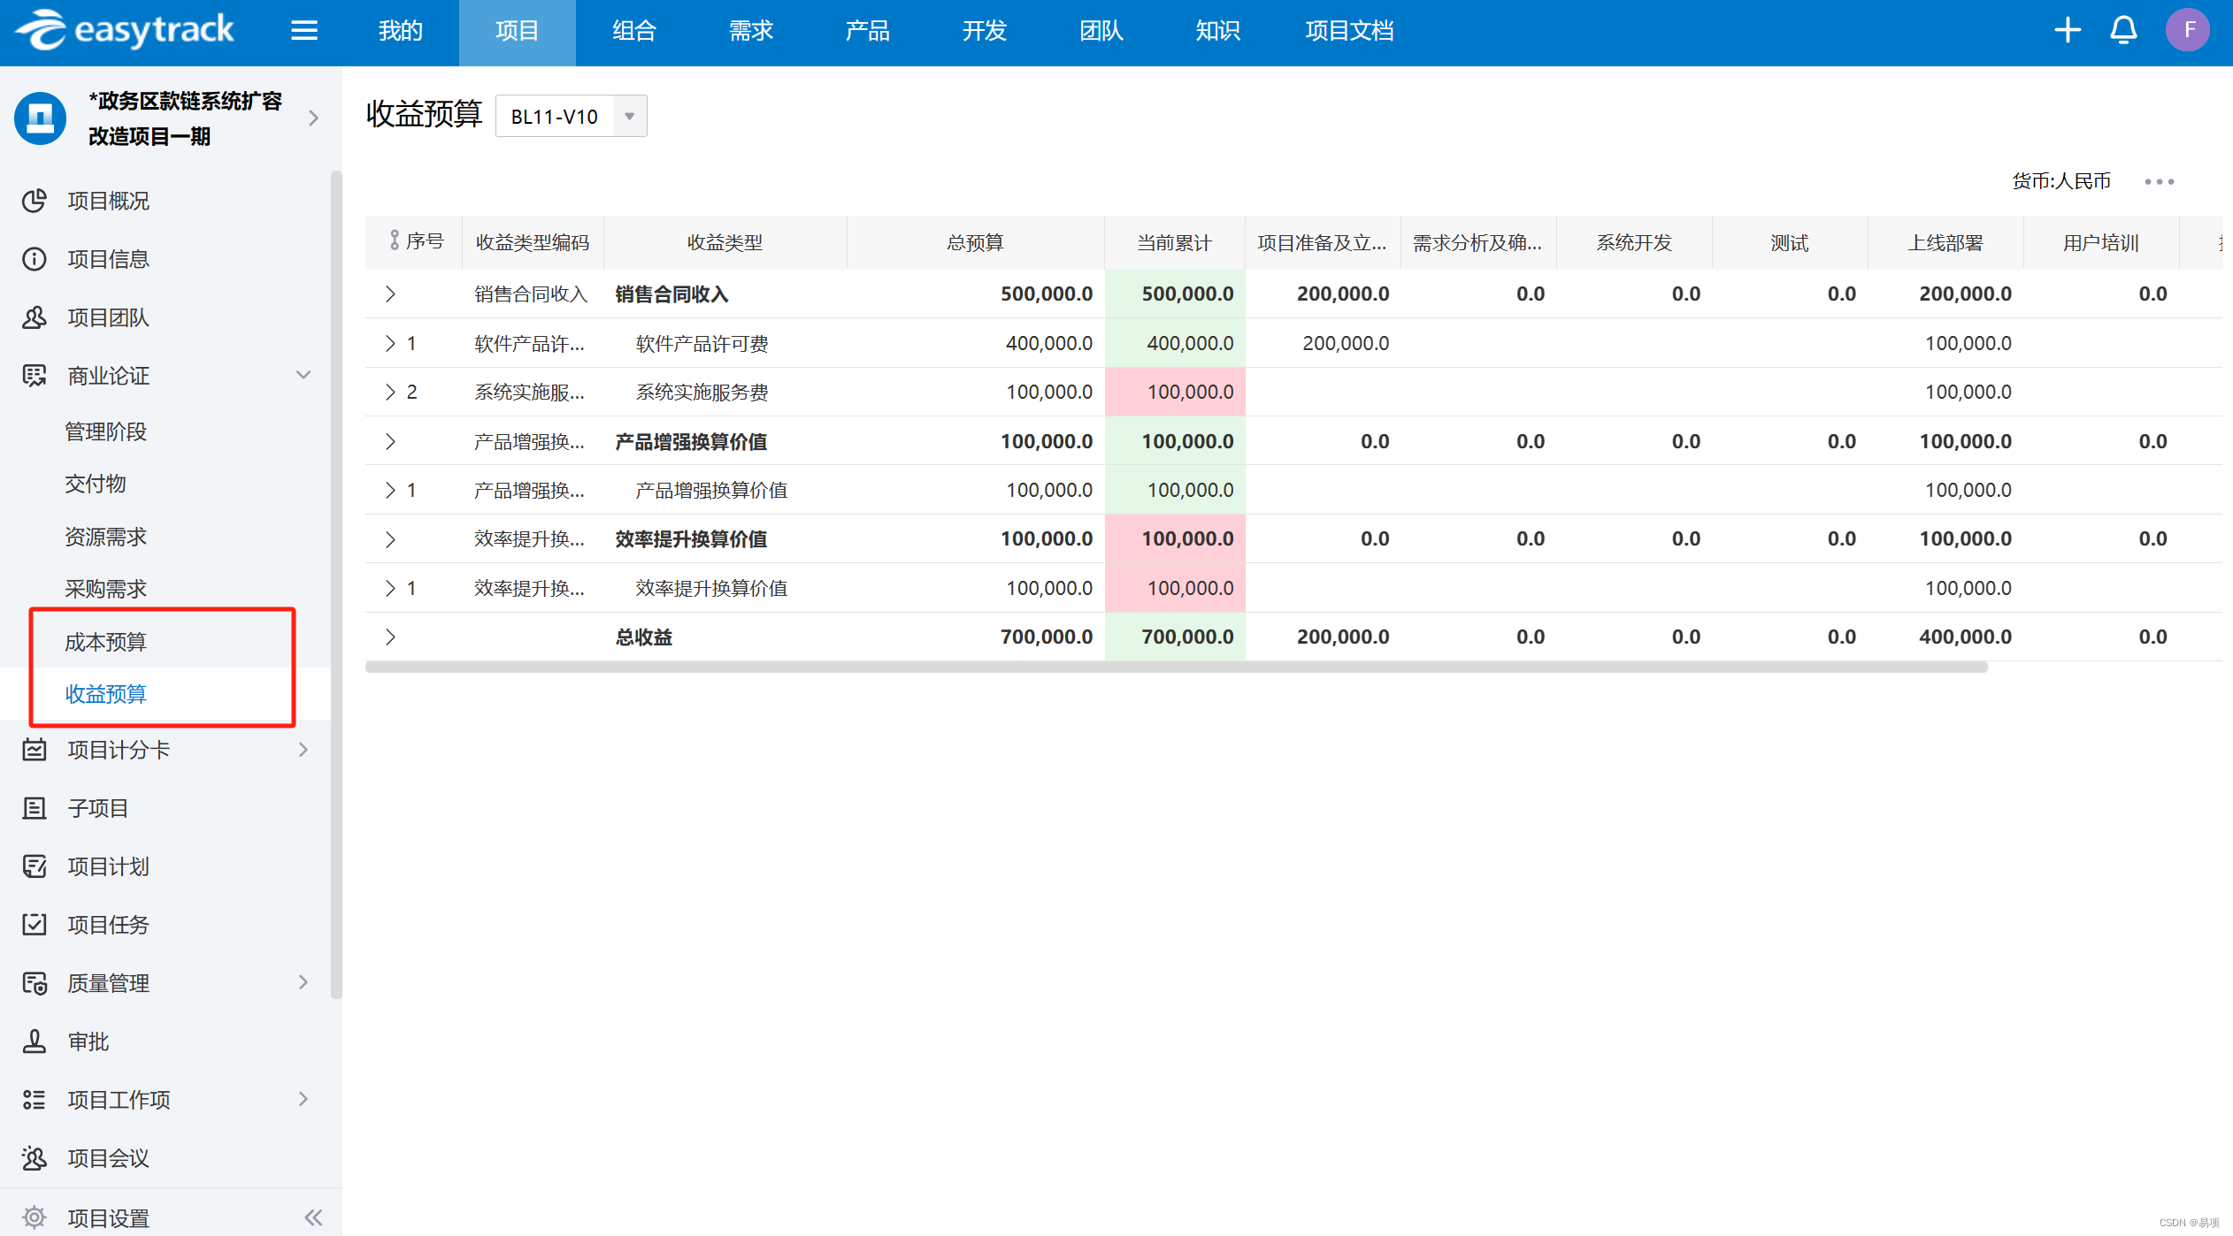Image resolution: width=2233 pixels, height=1236 pixels.
Task: Open the 团队 top menu
Action: 1101,31
